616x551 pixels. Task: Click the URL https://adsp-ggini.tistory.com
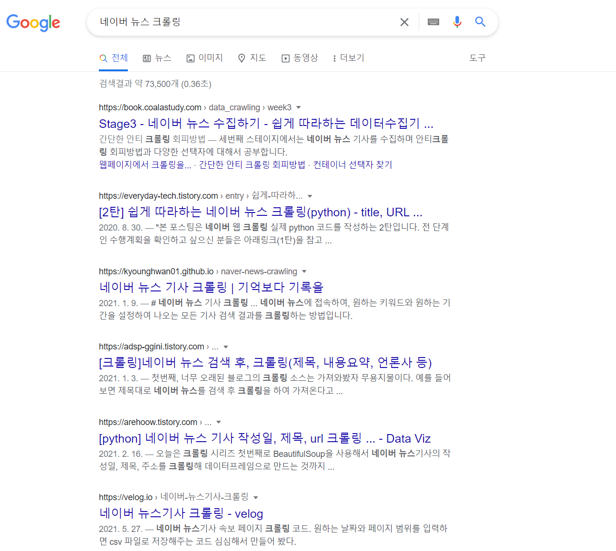[x=152, y=347]
